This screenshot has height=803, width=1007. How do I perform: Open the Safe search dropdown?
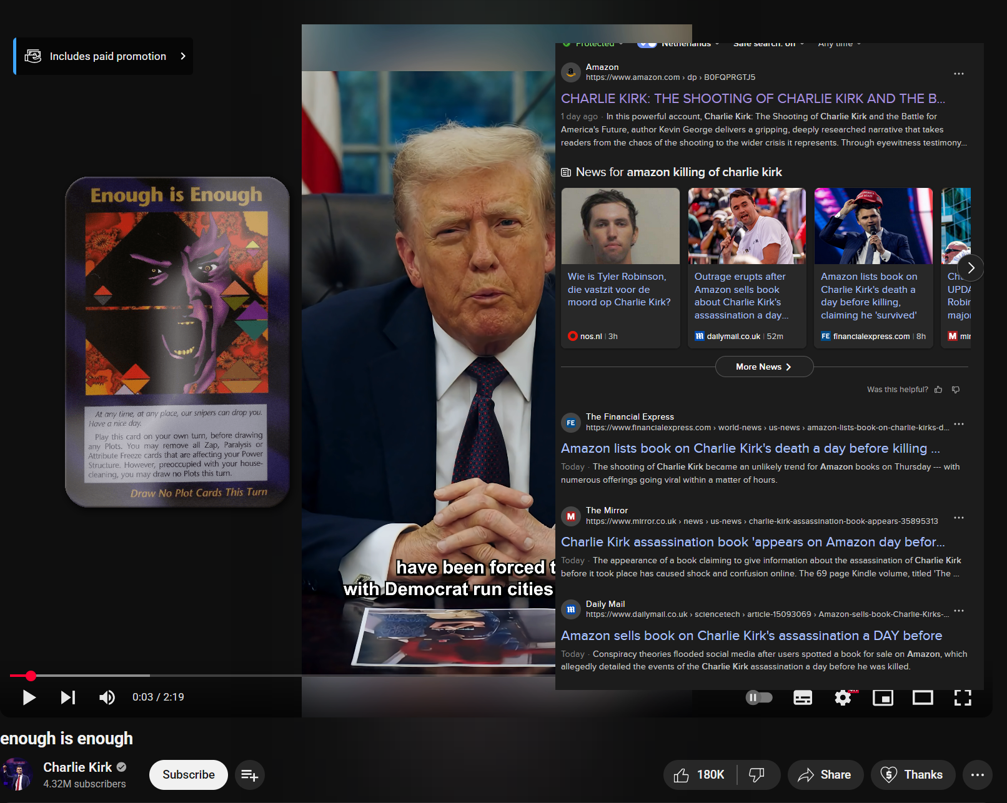(768, 45)
